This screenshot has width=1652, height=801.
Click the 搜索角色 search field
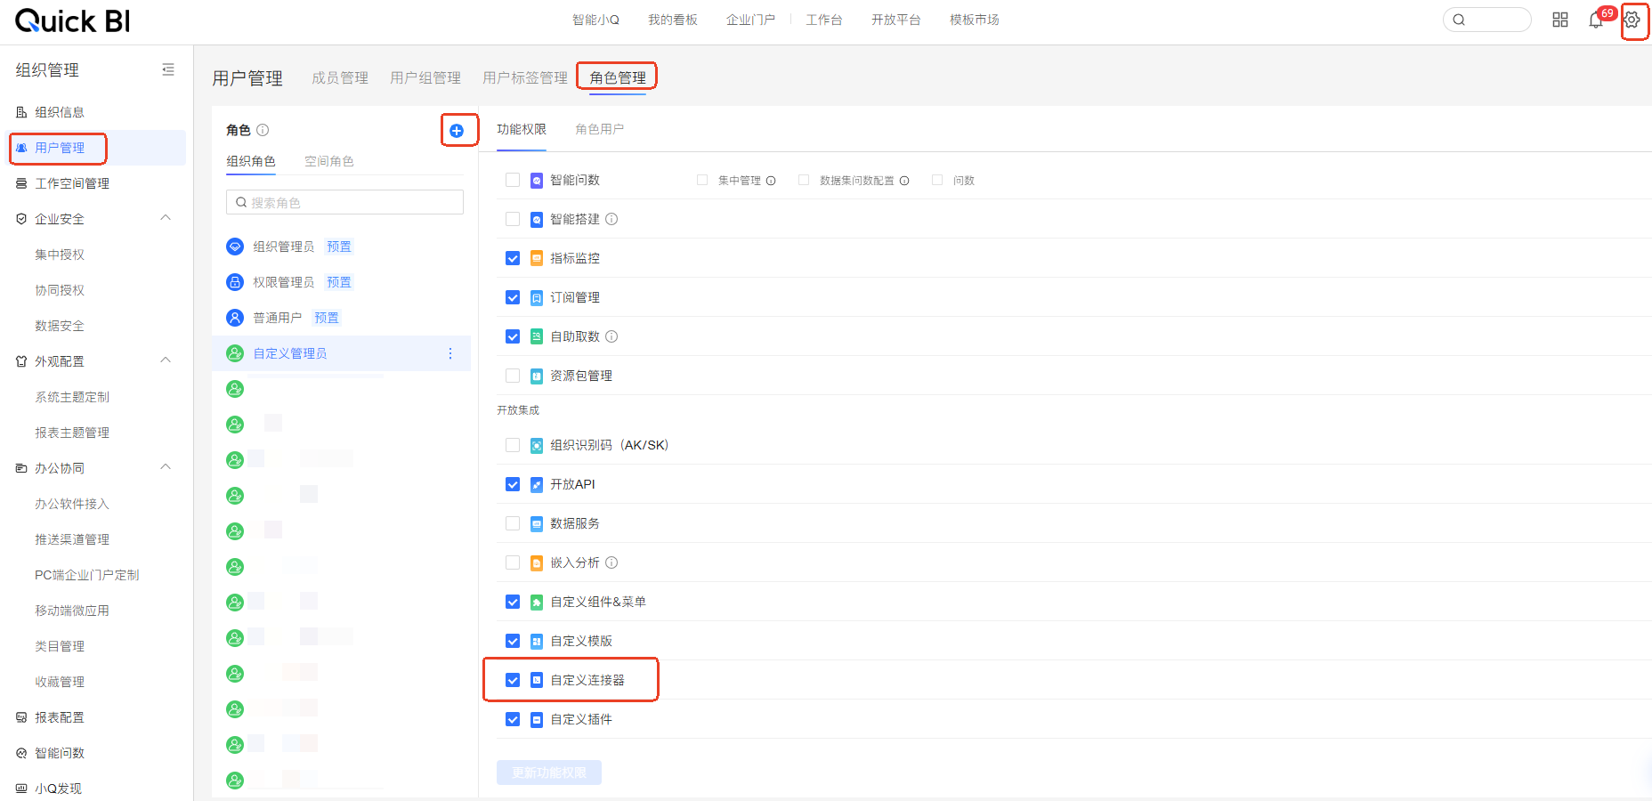tap(345, 202)
